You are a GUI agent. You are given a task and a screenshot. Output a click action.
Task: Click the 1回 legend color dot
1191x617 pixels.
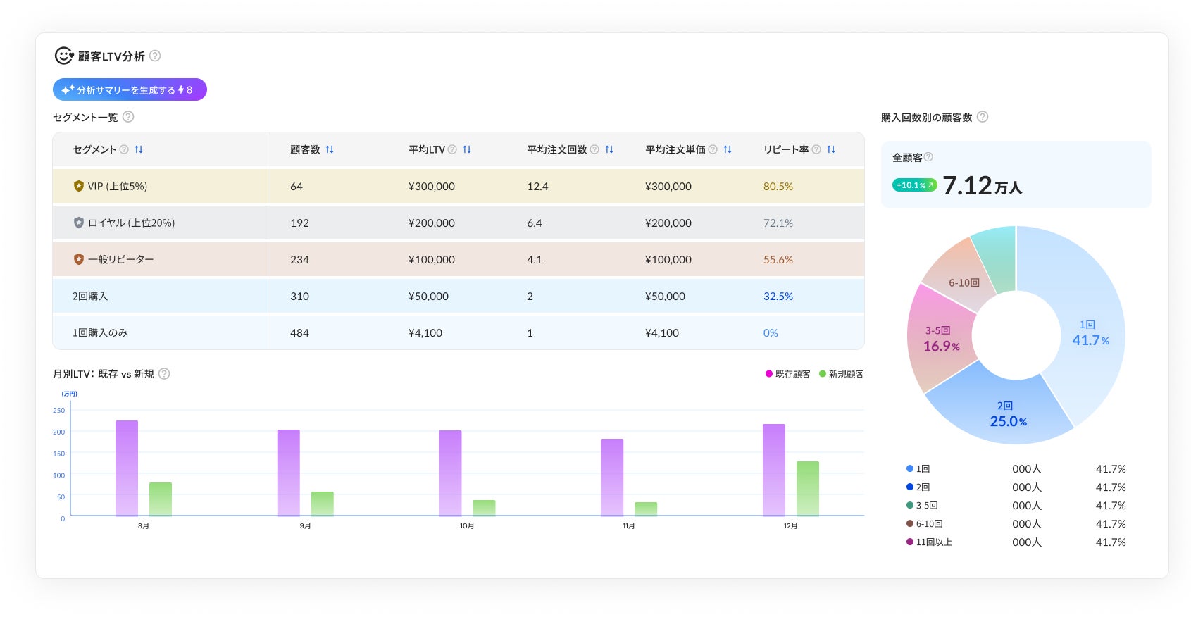tap(910, 468)
